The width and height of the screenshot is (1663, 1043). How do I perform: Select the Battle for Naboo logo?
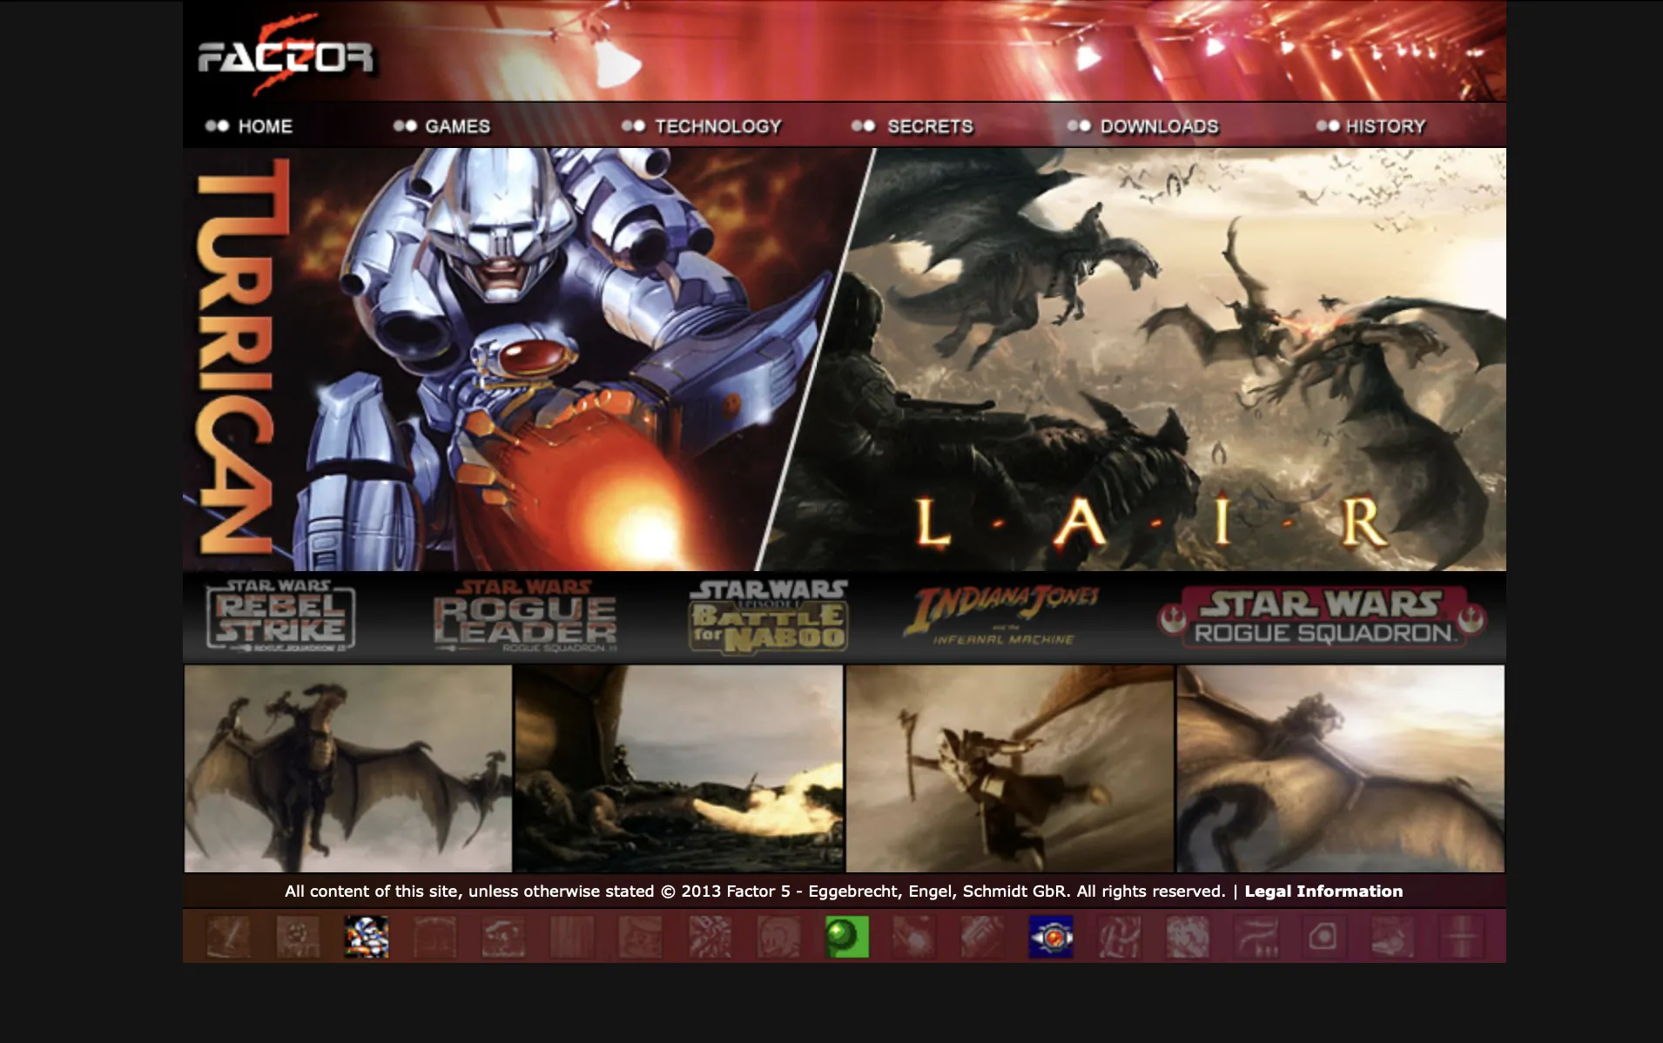click(x=764, y=615)
